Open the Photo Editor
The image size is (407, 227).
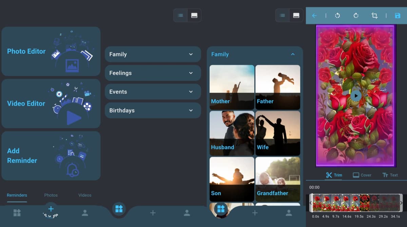pyautogui.click(x=51, y=51)
